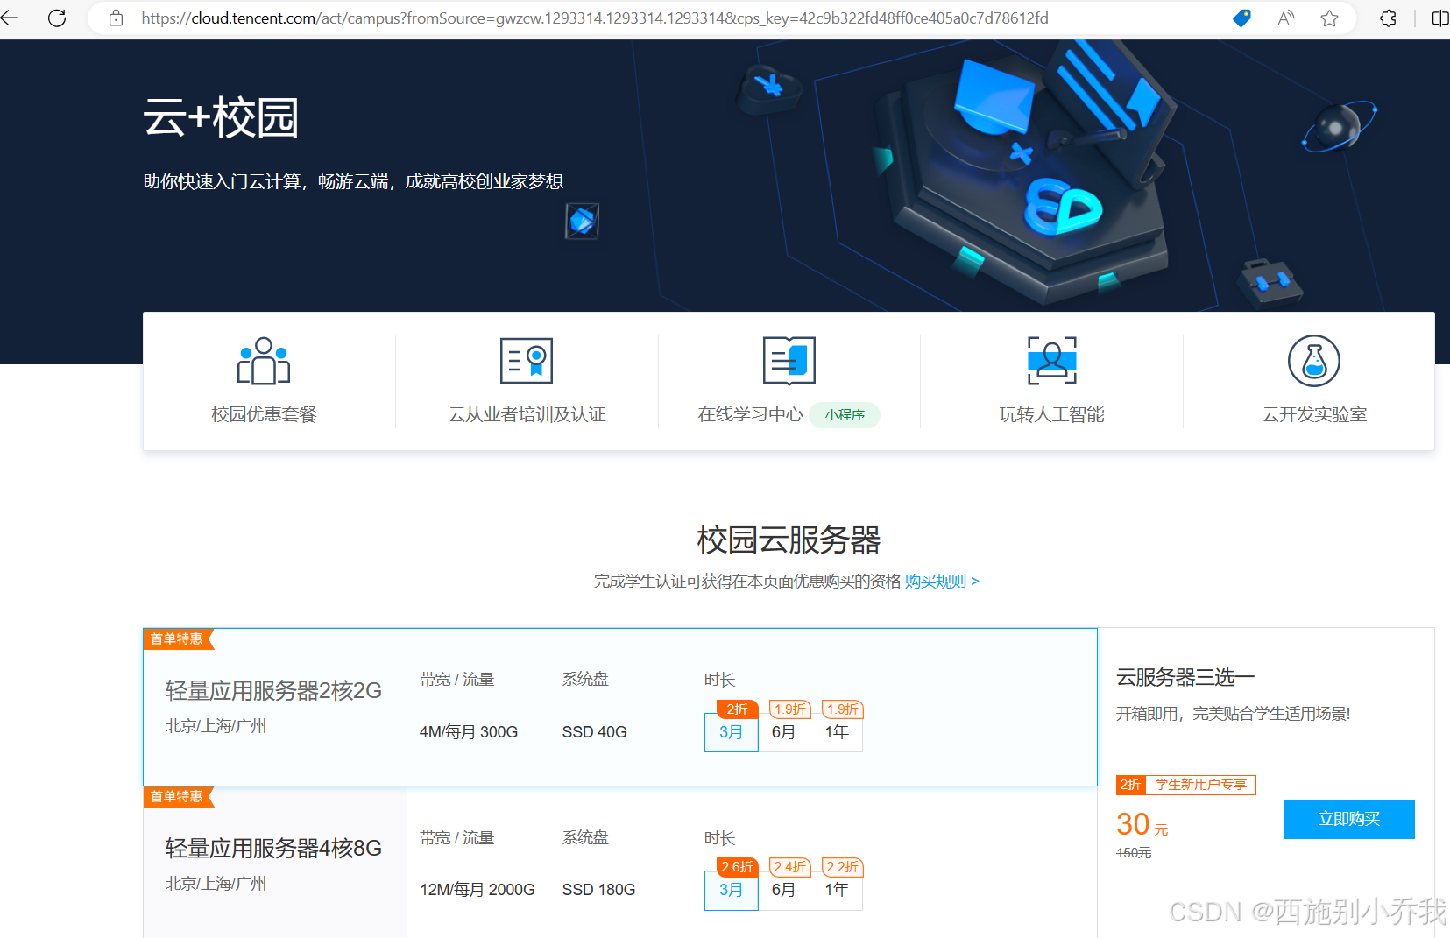The height and width of the screenshot is (938, 1450).
Task: Select the 轻量应用服务器4核8G title
Action: pos(273,849)
